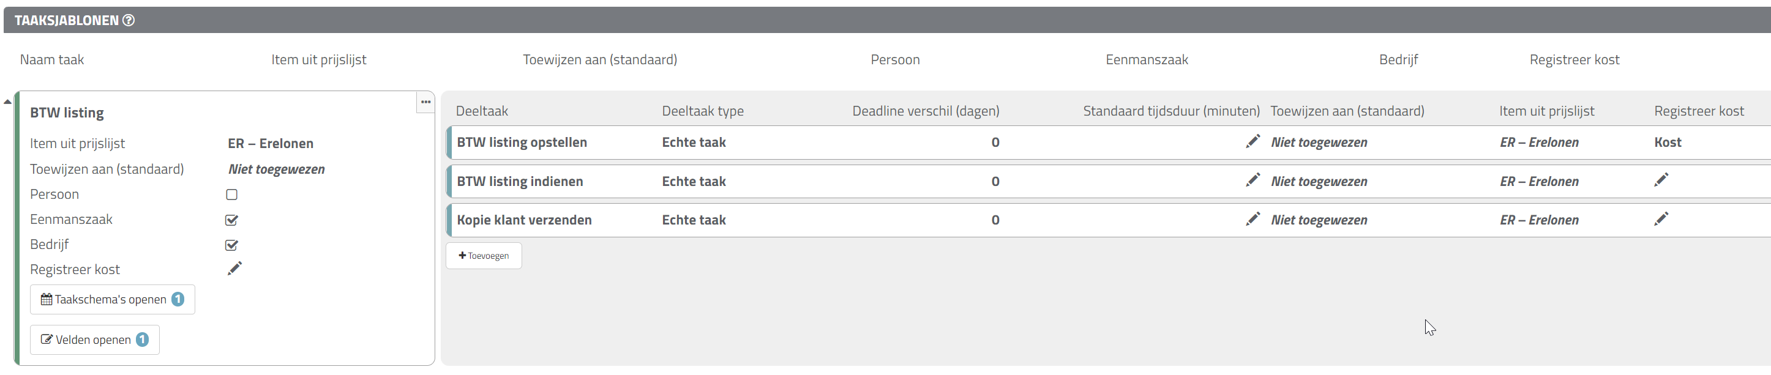
Task: Change Niet toegewezen assignment on the BTW listing card
Action: [x=276, y=169]
